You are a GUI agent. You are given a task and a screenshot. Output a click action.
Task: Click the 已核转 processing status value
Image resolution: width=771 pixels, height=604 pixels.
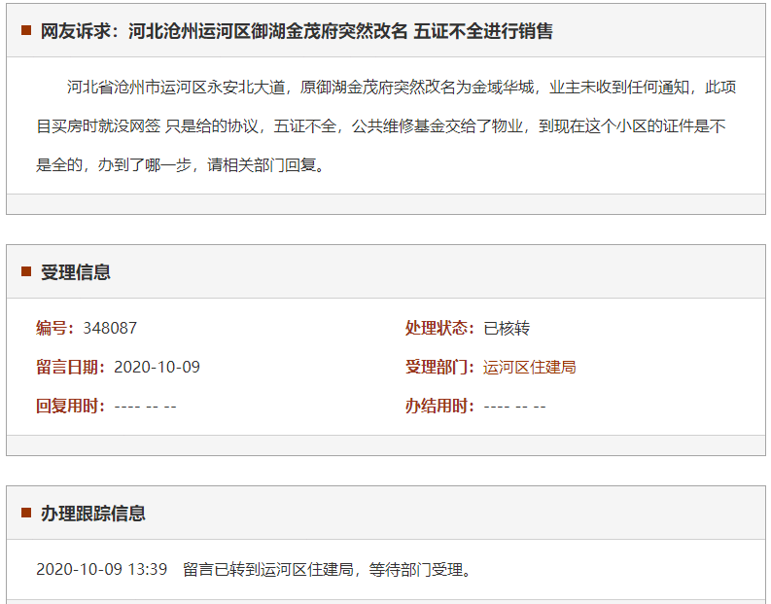[507, 329]
